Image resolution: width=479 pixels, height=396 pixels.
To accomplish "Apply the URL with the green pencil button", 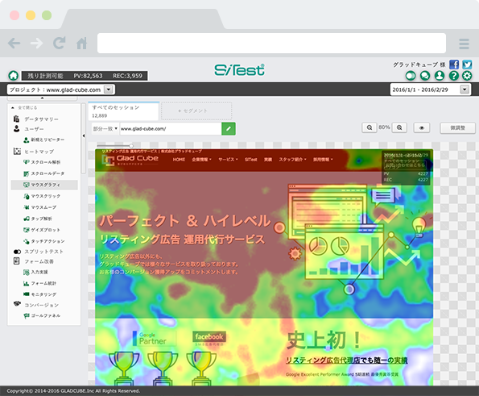I will click(x=229, y=129).
